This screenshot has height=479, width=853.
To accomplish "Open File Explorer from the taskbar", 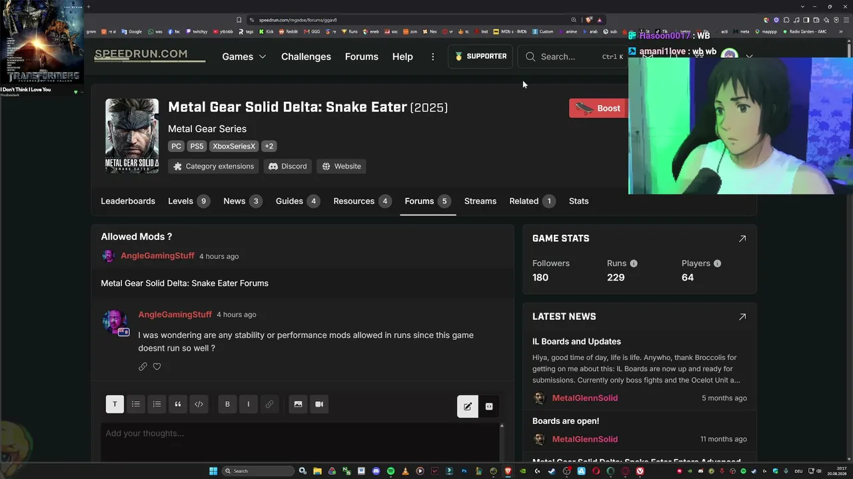I will click(317, 471).
